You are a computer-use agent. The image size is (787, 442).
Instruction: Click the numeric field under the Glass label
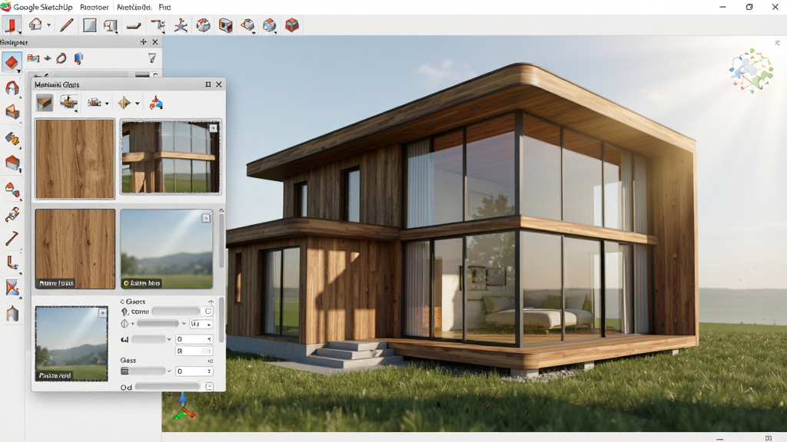tap(194, 371)
